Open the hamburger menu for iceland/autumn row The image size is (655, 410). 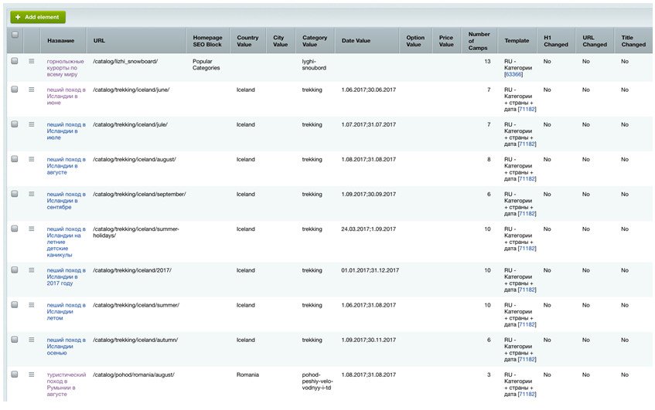pos(32,340)
